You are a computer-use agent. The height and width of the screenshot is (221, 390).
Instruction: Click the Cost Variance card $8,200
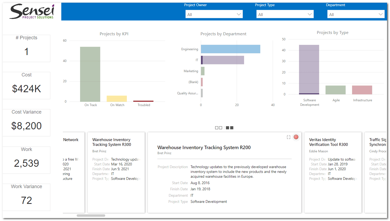[26, 123]
